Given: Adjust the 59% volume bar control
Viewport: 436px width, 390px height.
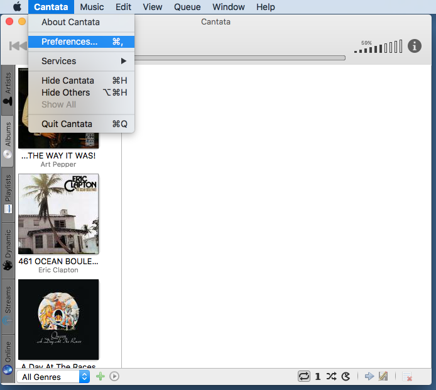Looking at the screenshot, I should pyautogui.click(x=378, y=47).
